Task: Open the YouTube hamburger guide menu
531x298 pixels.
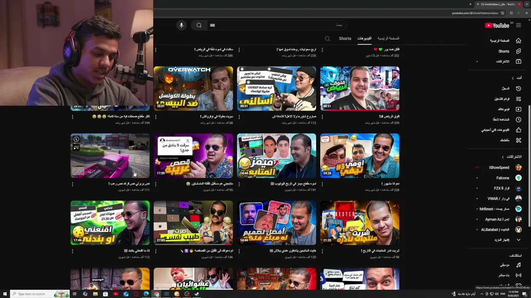Action: click(518, 25)
